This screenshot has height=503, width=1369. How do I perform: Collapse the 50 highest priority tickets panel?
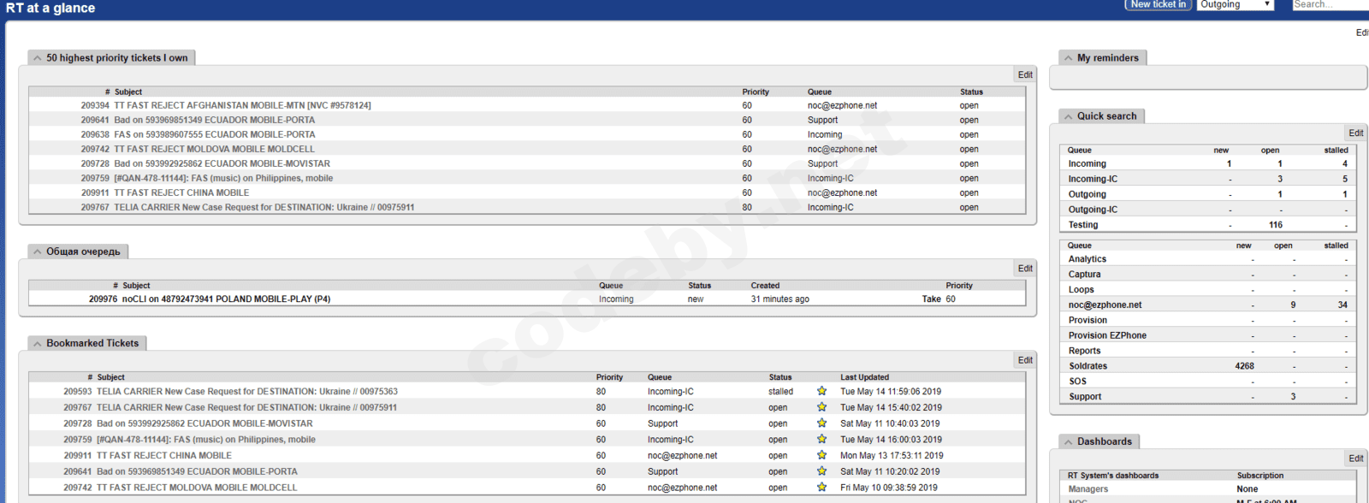pos(38,58)
